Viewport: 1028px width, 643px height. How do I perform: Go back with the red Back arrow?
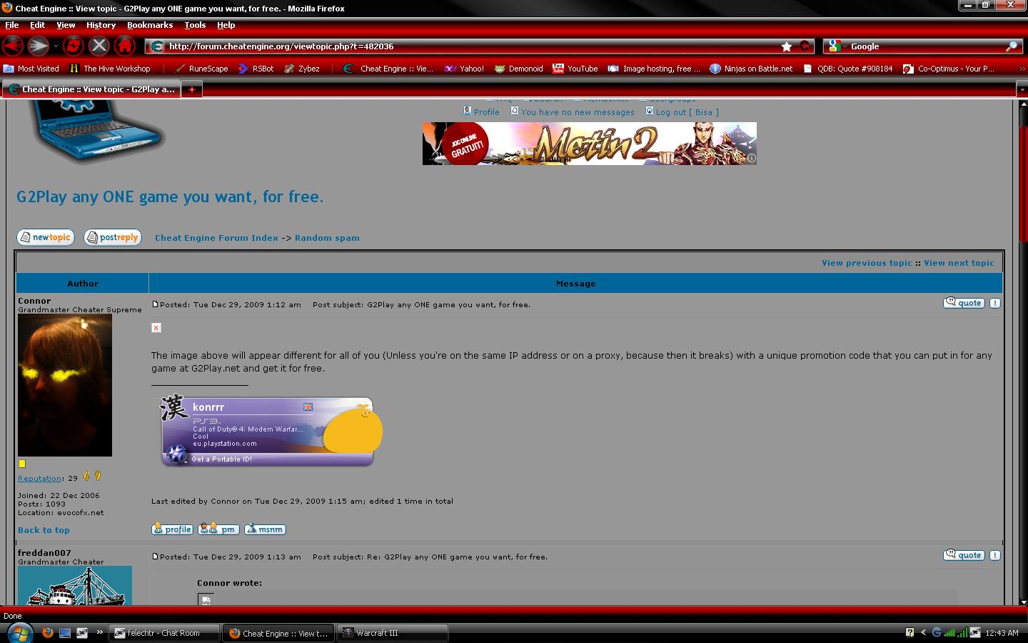tap(13, 46)
